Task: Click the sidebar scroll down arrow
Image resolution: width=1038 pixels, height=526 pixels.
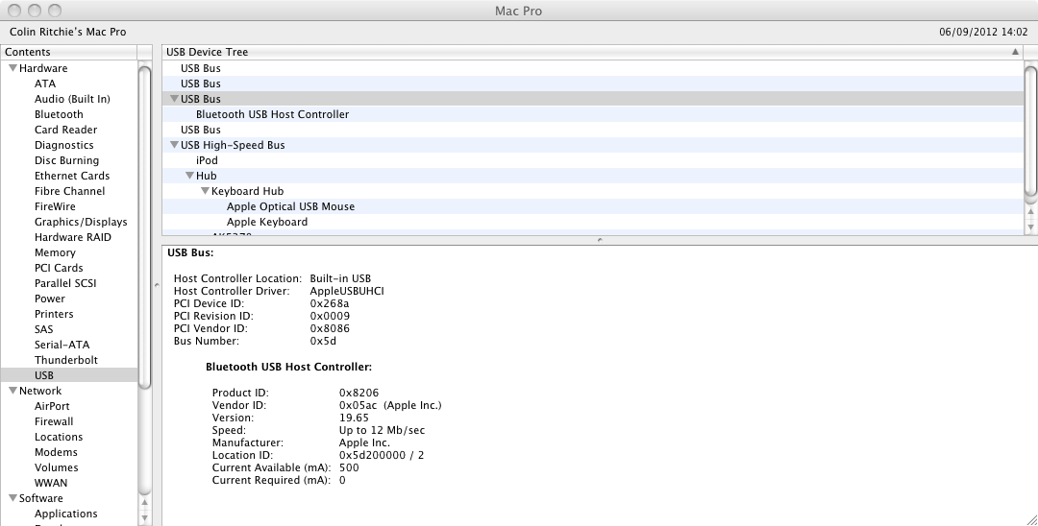Action: tap(144, 517)
